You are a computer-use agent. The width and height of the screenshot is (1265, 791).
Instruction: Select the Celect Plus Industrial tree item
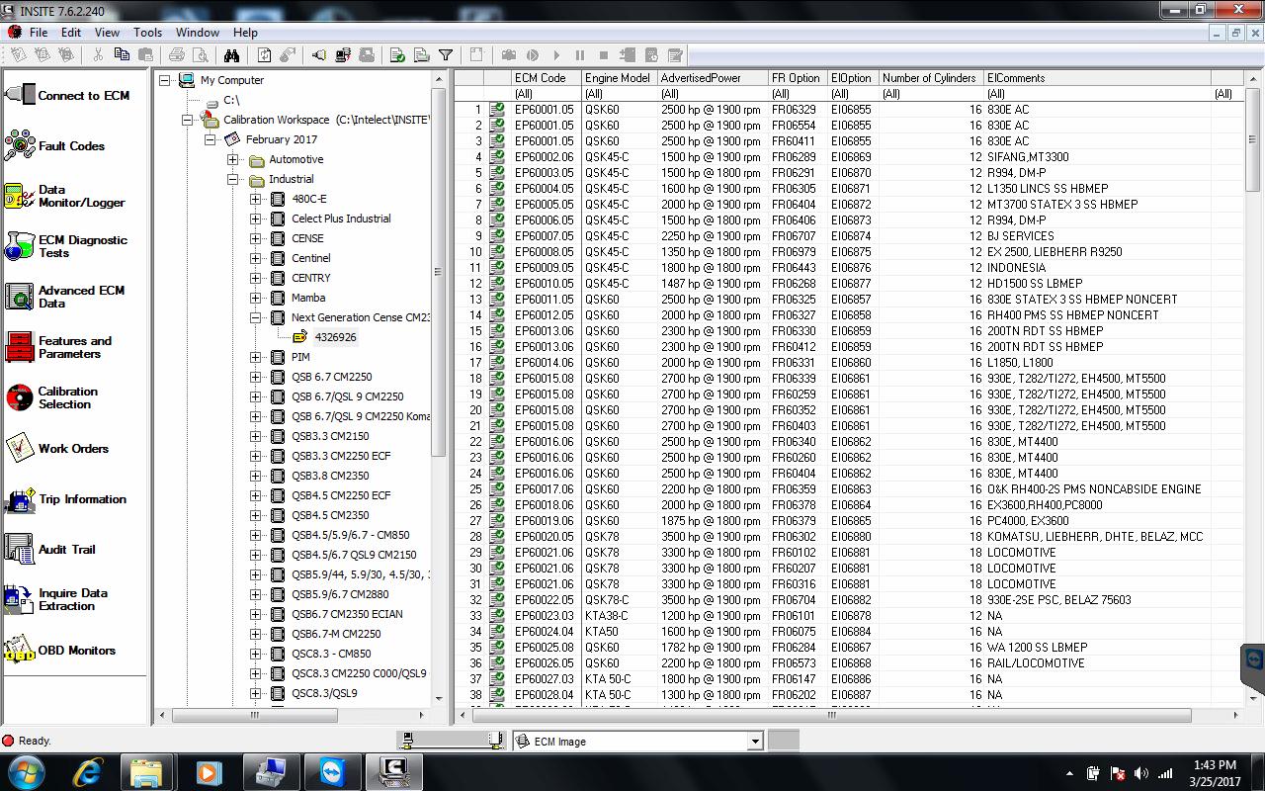click(341, 219)
